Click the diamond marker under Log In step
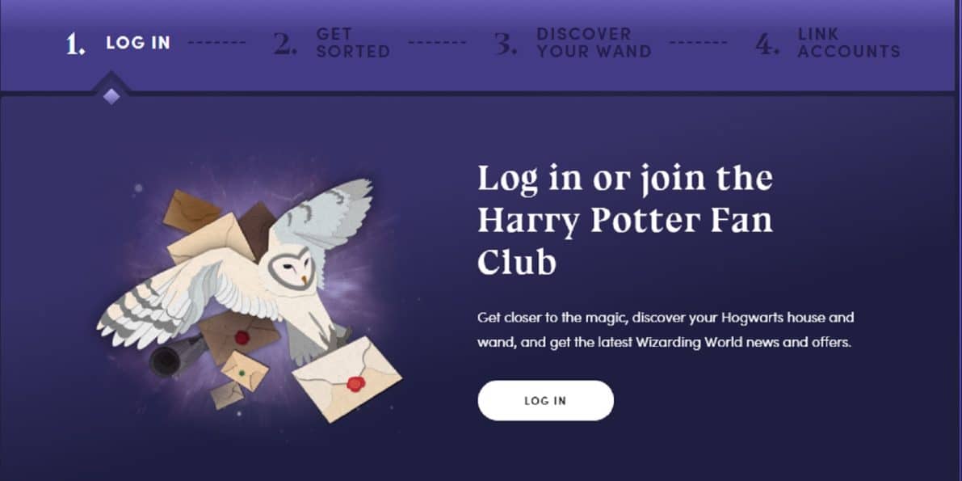The height and width of the screenshot is (481, 962). tap(111, 96)
